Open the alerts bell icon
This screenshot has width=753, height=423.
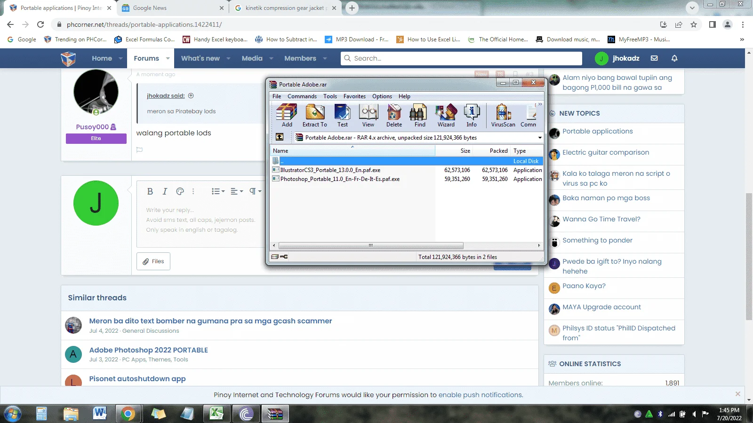(674, 58)
